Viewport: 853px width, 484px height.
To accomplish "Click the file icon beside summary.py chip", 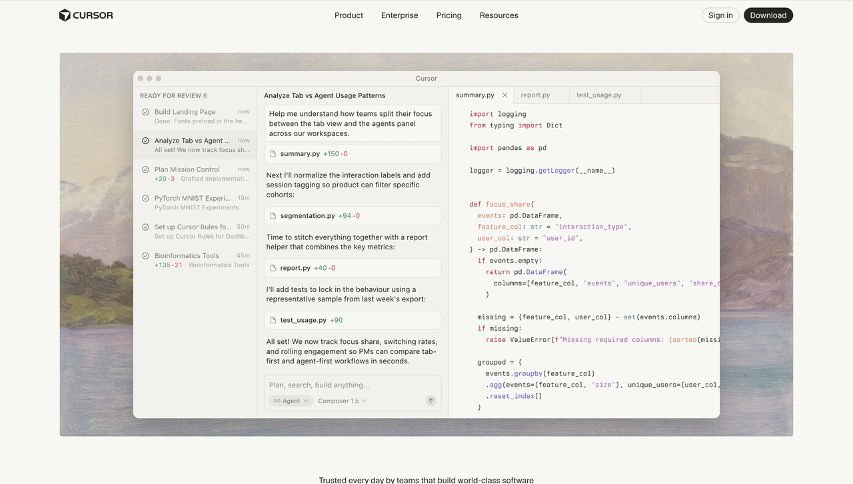I will (273, 154).
